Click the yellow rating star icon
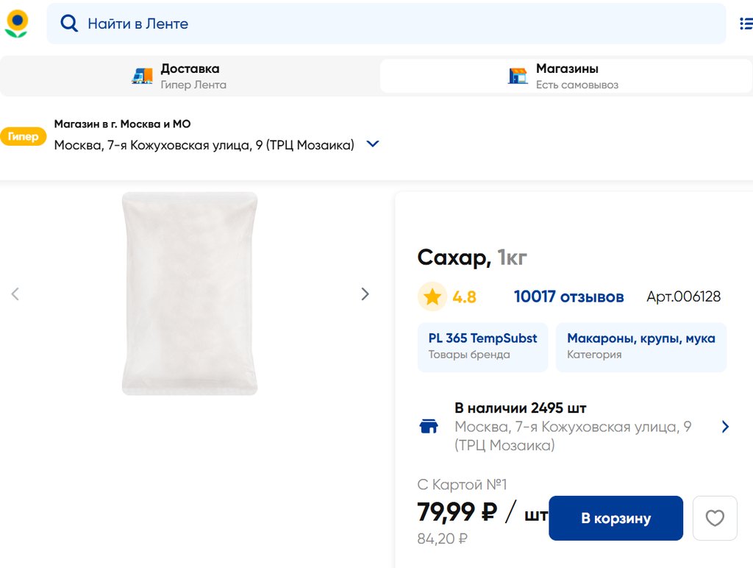Image resolution: width=753 pixels, height=568 pixels. coord(432,297)
